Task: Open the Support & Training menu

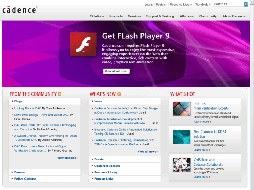Action: pos(160,16)
